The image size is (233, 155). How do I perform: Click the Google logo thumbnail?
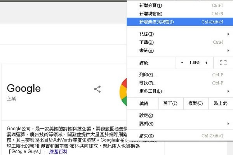(x=123, y=92)
